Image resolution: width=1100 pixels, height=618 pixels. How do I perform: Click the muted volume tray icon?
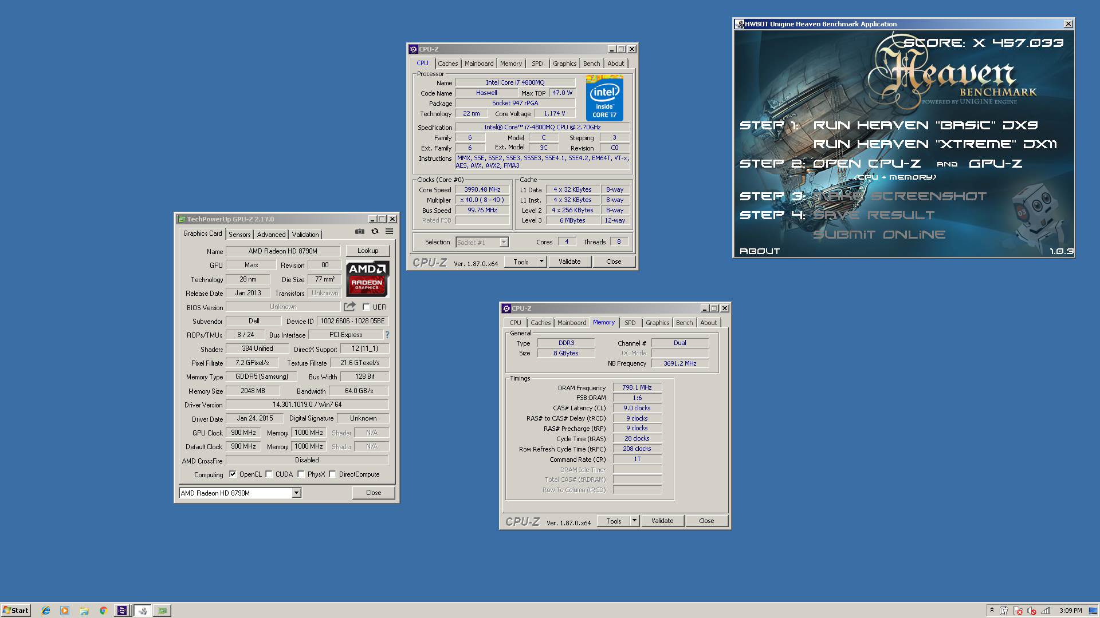point(1032,611)
